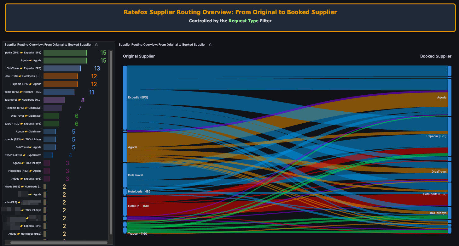Select the Agoda 👉 Hotelbeds (HB2) row label
The height and width of the screenshot is (246, 459).
25,234
